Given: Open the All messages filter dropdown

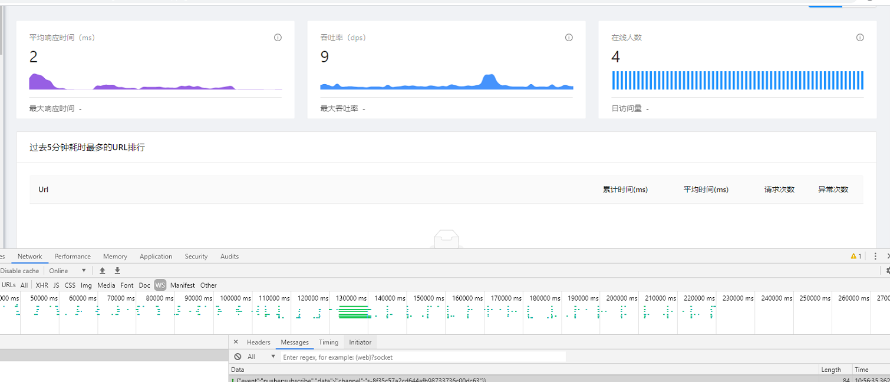Looking at the screenshot, I should point(252,356).
